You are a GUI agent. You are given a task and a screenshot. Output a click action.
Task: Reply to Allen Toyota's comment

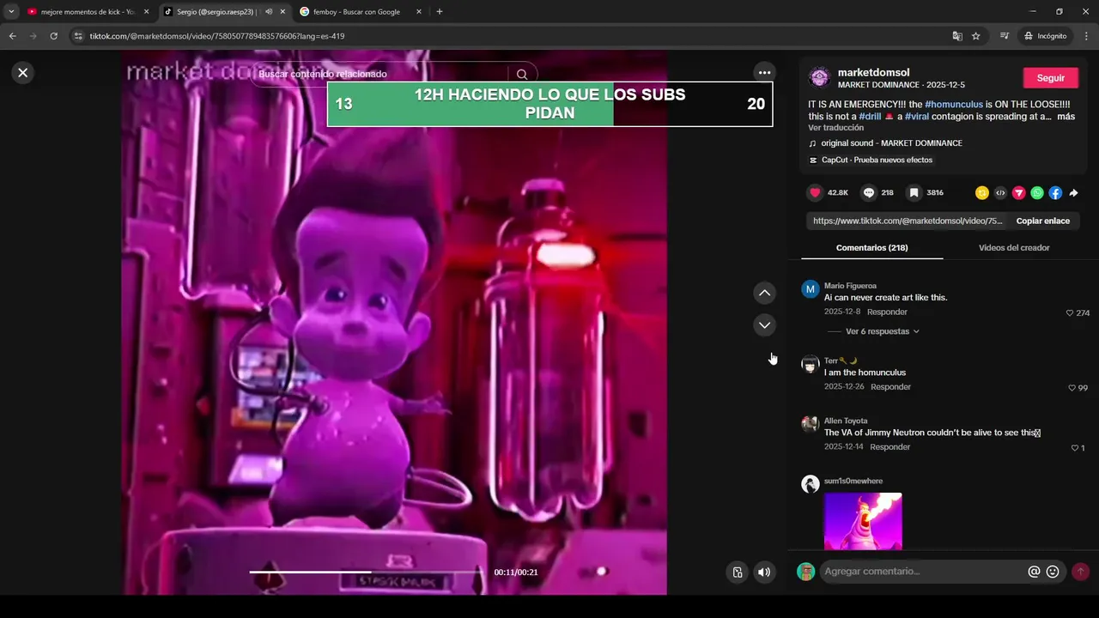click(x=890, y=447)
